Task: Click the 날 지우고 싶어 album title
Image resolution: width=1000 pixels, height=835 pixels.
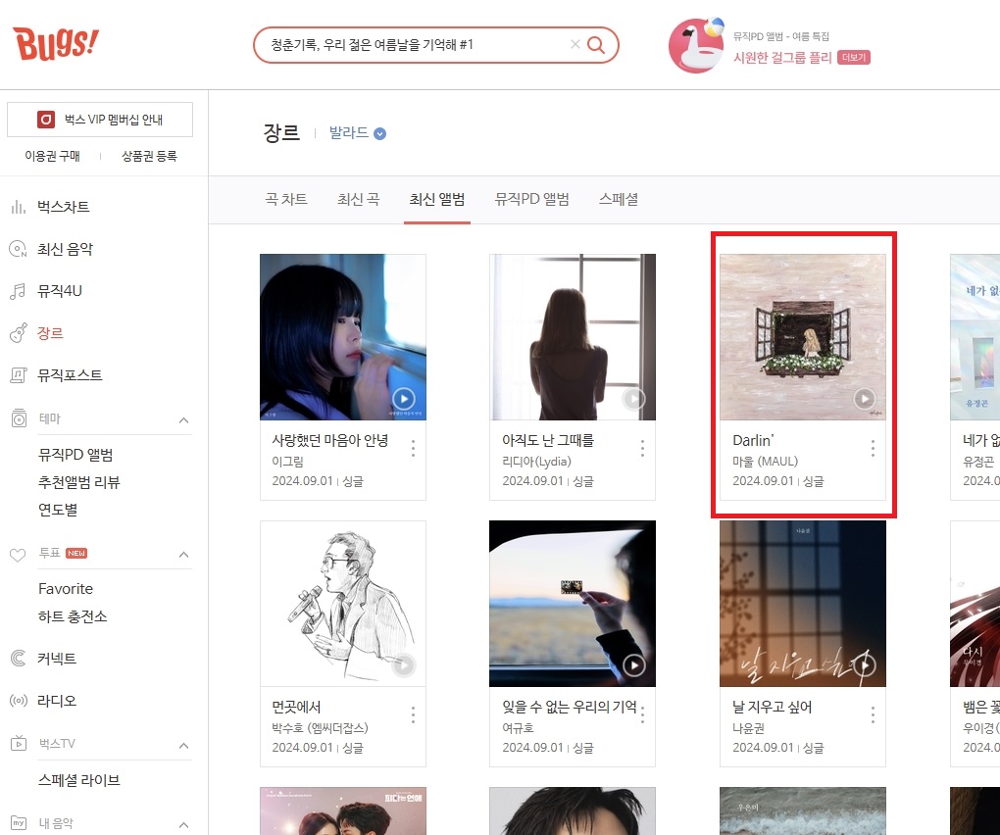Action: pos(772,707)
